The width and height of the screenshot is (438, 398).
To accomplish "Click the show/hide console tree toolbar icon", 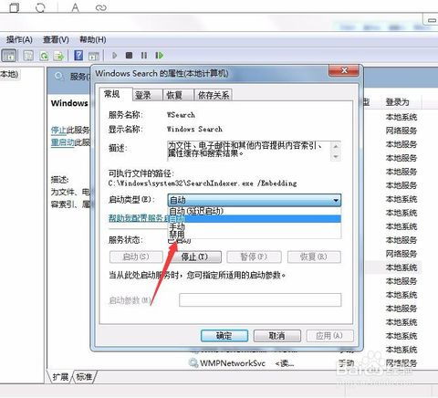I will pos(9,56).
